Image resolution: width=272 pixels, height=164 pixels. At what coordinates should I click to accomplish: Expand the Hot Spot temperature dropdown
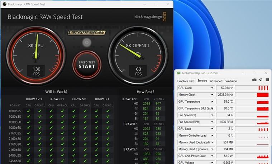(212, 108)
